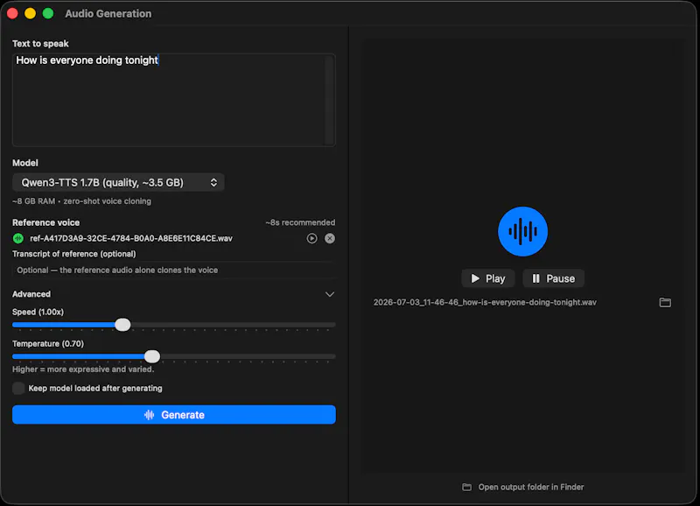Click the Transcript of reference input field

174,271
